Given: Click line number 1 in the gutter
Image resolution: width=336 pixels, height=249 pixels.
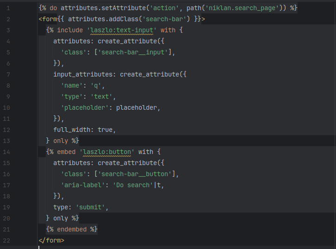Looking at the screenshot, I should click(x=8, y=8).
